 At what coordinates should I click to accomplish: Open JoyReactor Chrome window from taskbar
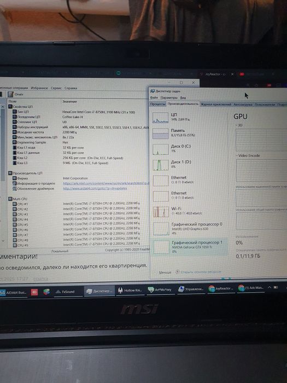221,289
